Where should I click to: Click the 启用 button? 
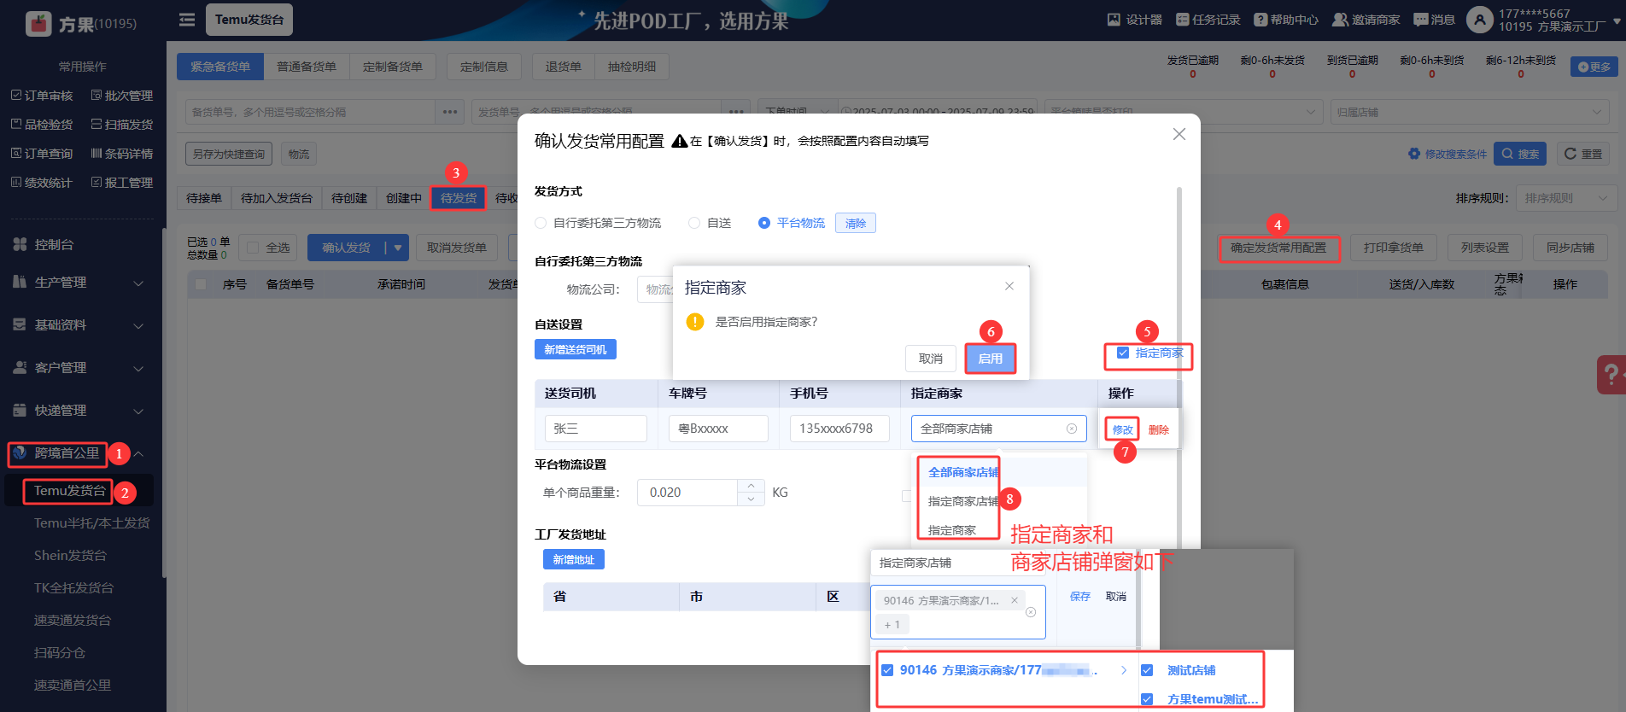[x=991, y=359]
